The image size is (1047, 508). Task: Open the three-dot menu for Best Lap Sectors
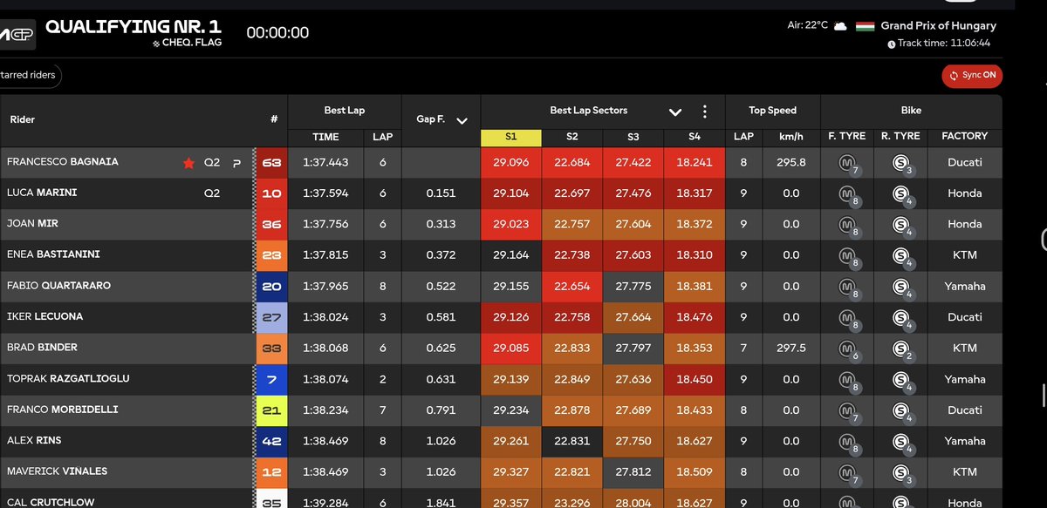click(705, 112)
